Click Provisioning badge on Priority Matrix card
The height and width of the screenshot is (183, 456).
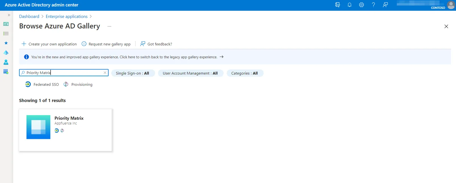(x=62, y=131)
